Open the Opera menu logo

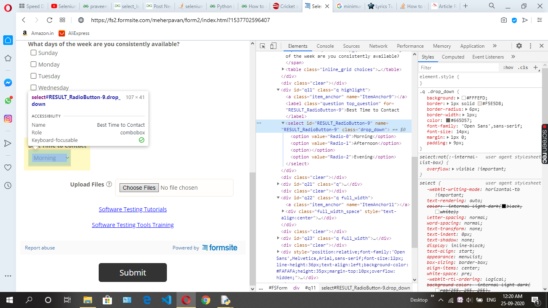pos(8,8)
